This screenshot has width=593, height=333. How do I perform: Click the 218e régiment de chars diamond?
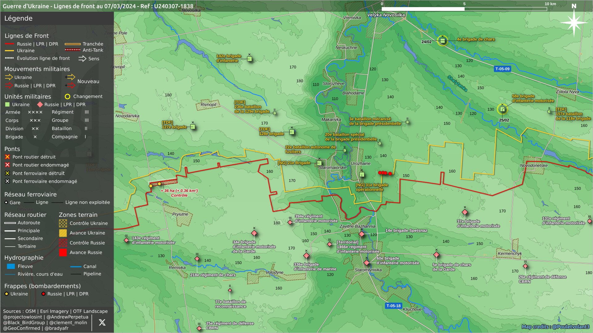pyautogui.click(x=197, y=259)
